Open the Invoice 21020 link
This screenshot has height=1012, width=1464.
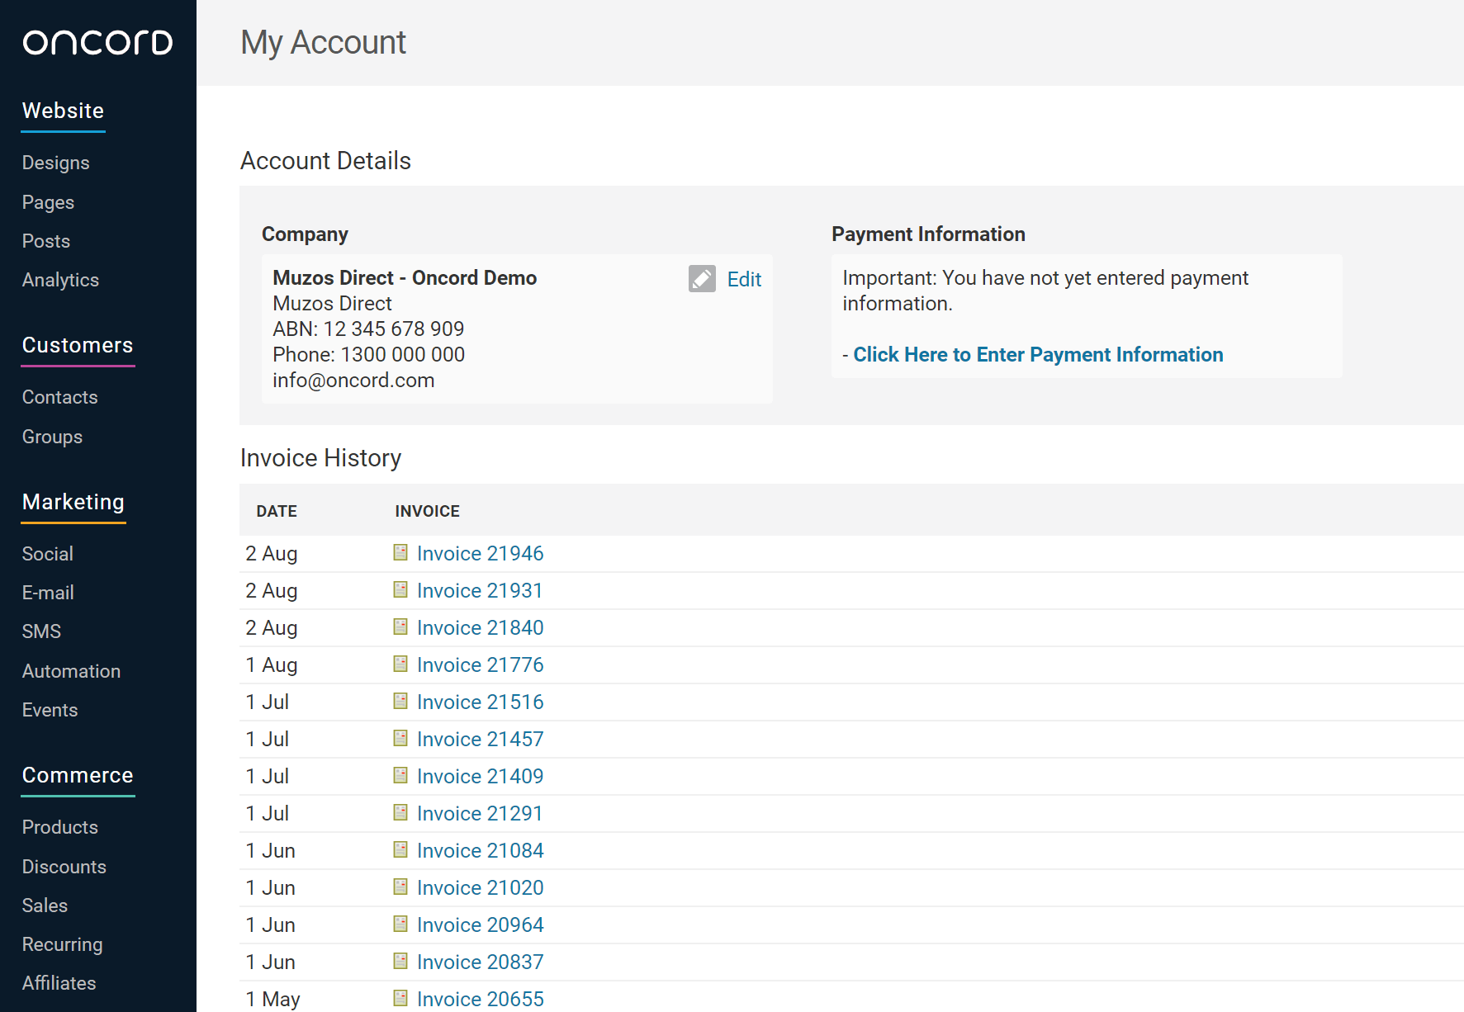[x=480, y=887]
